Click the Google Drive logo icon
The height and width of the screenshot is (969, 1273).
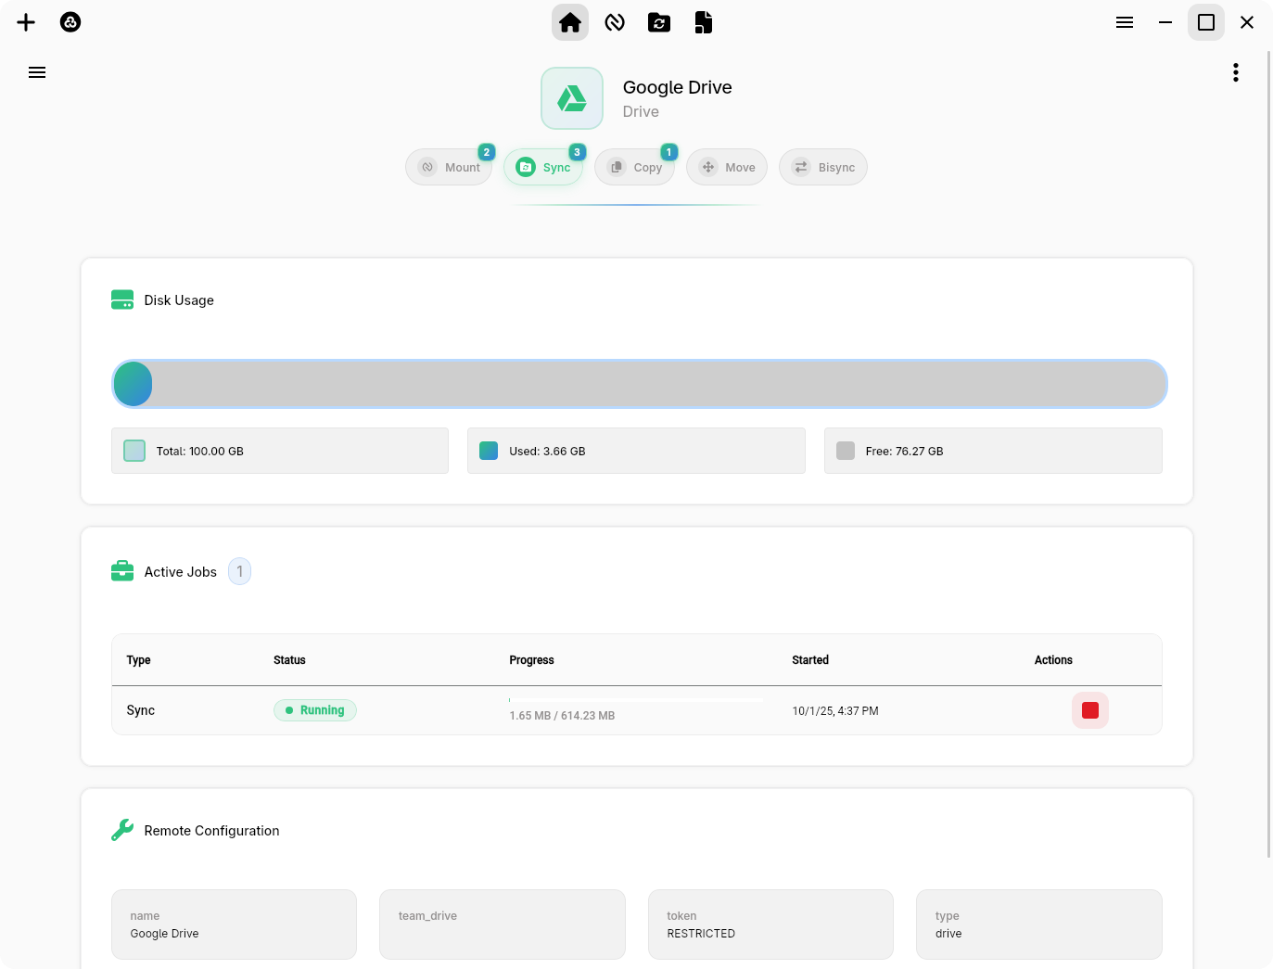(x=572, y=98)
